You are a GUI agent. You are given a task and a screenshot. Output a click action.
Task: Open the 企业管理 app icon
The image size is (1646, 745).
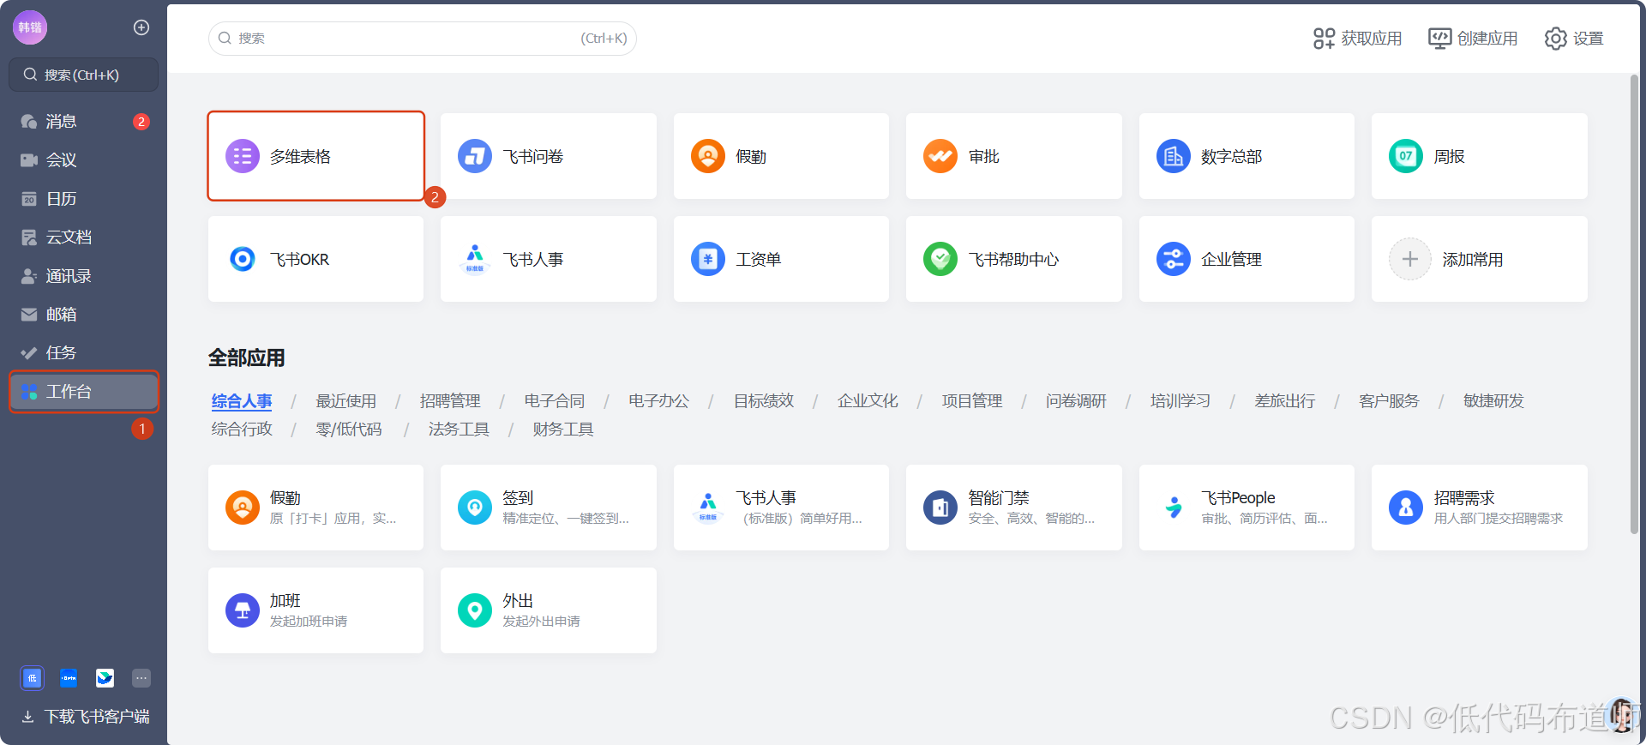pyautogui.click(x=1174, y=259)
